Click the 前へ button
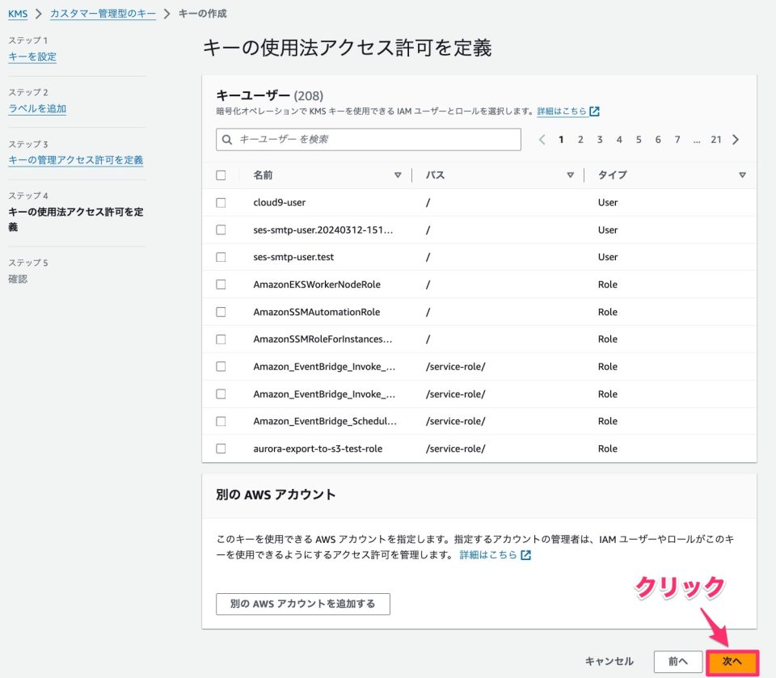Image resolution: width=776 pixels, height=678 pixels. (678, 660)
